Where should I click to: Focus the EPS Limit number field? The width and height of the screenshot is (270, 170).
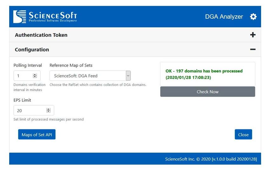click(x=34, y=110)
